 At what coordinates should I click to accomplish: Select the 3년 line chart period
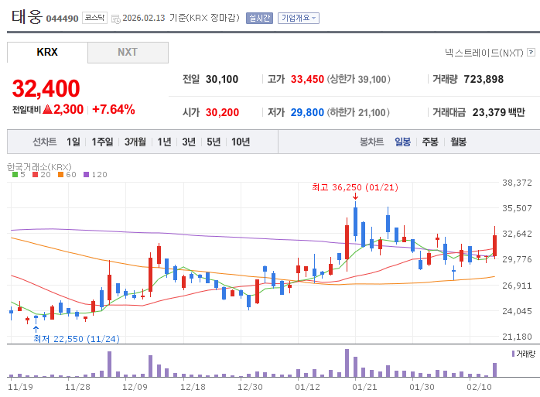[189, 142]
